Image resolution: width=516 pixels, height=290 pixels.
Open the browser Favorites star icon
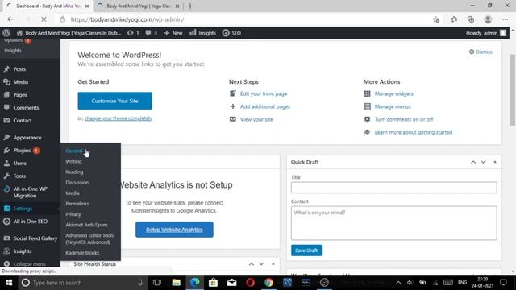click(454, 19)
